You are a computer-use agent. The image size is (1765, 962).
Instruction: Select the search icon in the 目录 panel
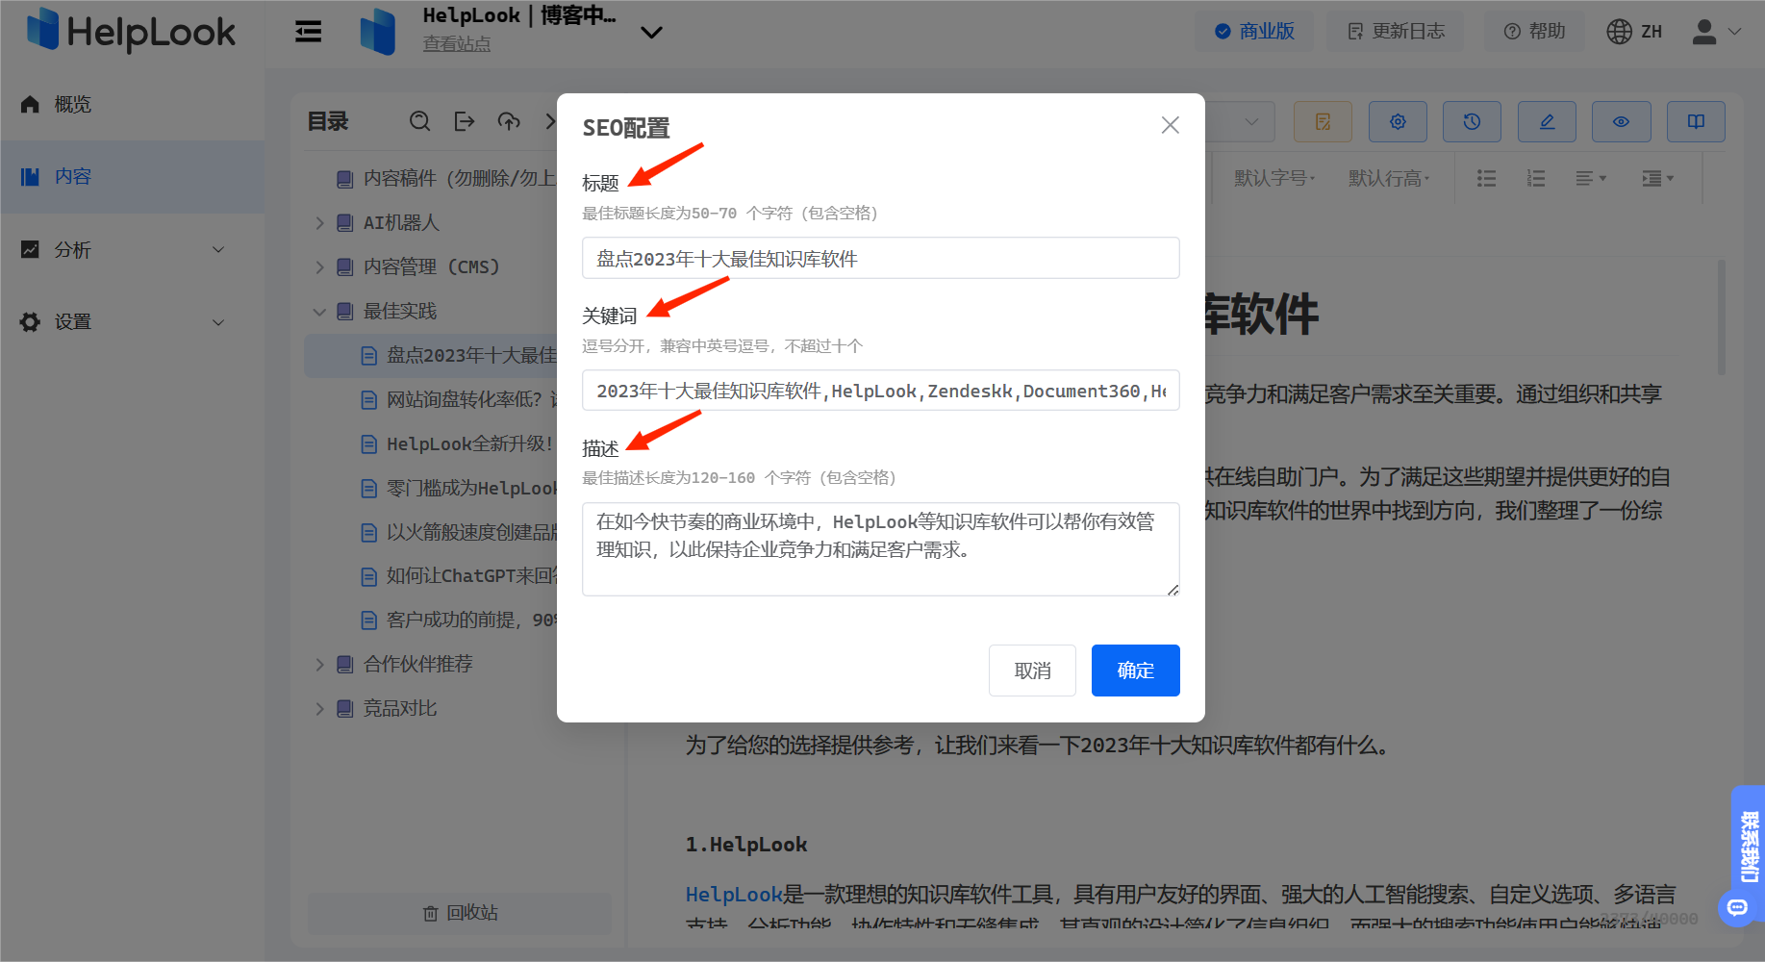point(419,121)
